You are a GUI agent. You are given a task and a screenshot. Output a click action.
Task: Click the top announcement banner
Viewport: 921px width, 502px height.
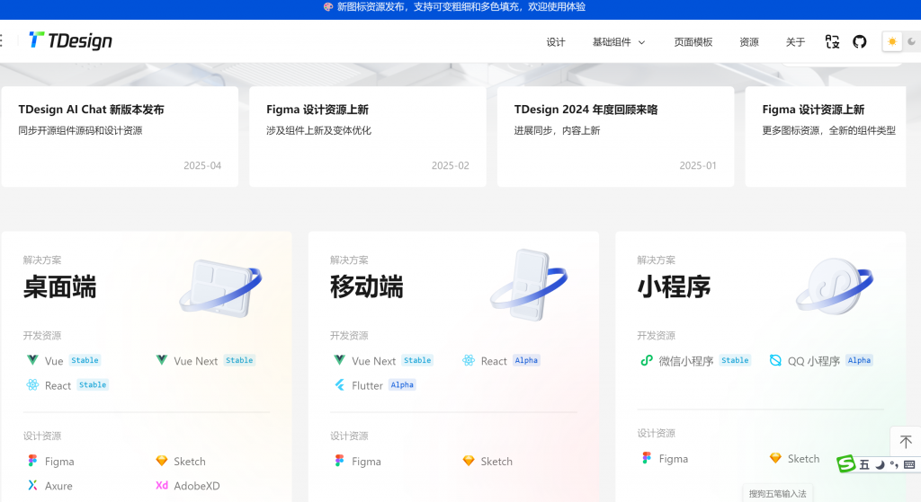pyautogui.click(x=460, y=7)
